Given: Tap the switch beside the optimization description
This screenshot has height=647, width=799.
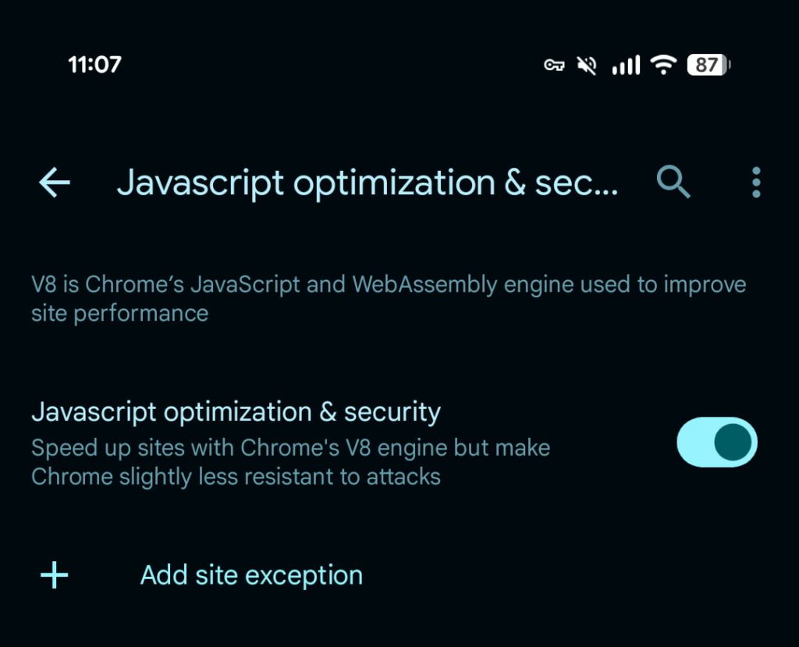Looking at the screenshot, I should [x=716, y=442].
